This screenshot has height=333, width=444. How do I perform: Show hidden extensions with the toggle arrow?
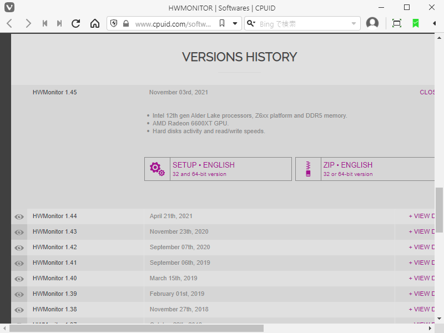(434, 23)
